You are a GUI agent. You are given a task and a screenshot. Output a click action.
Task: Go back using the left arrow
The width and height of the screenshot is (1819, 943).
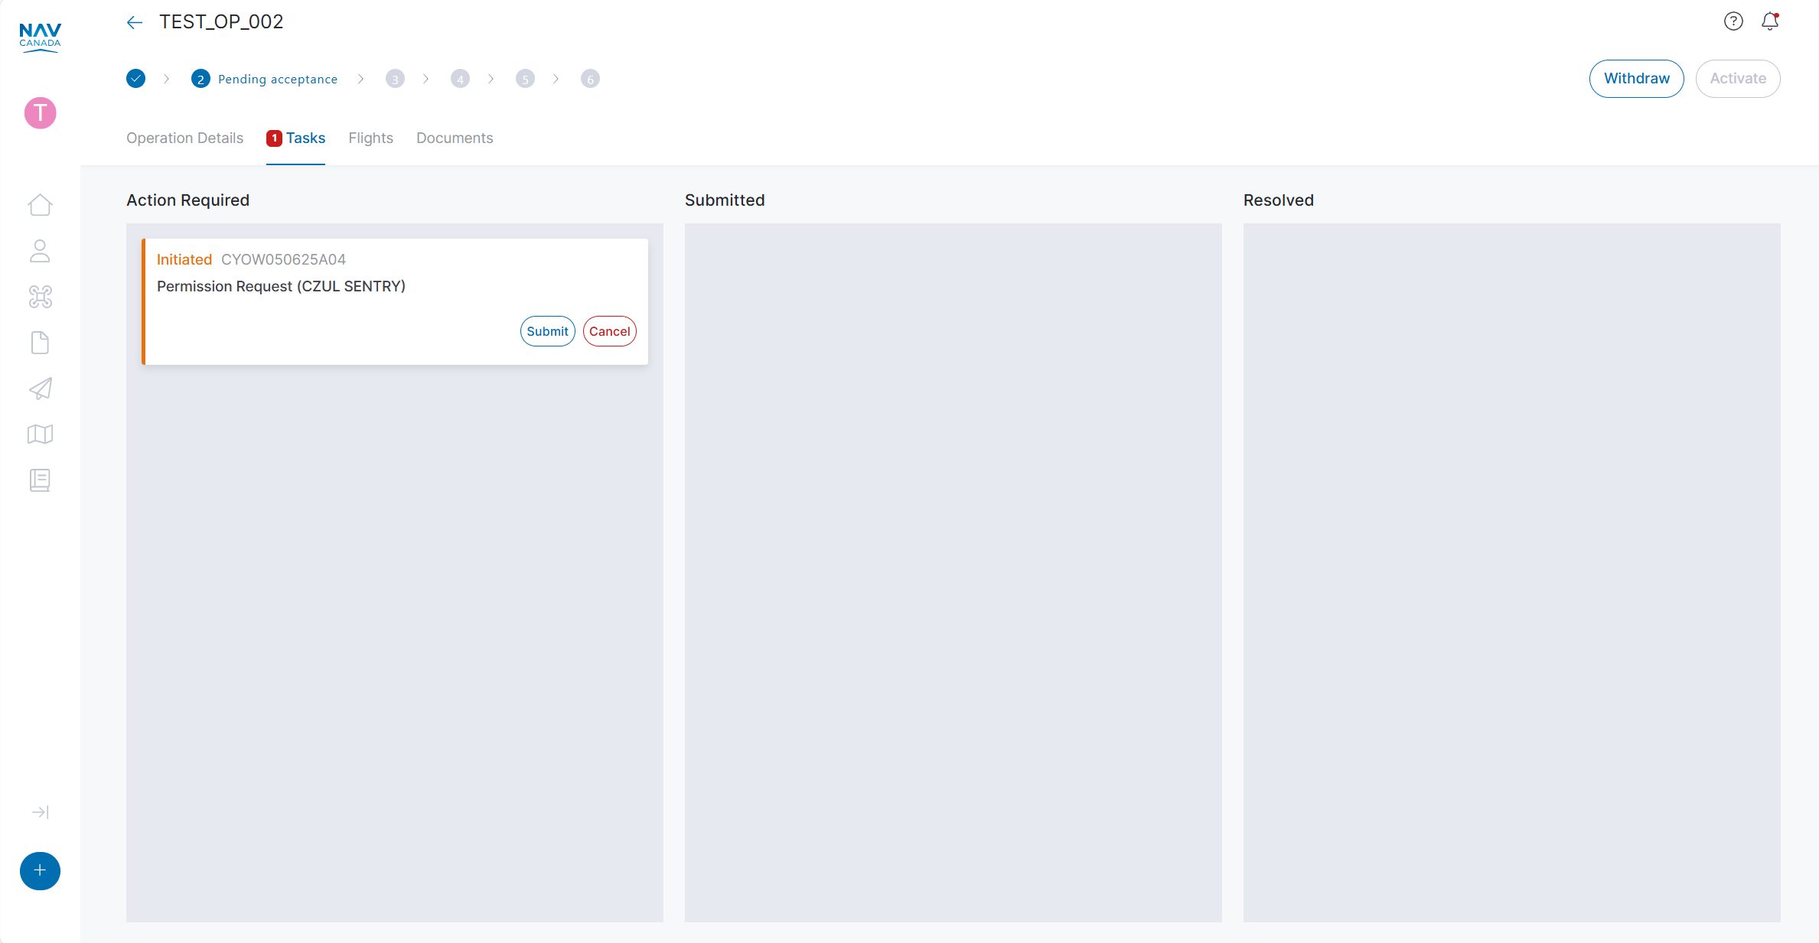pos(135,22)
